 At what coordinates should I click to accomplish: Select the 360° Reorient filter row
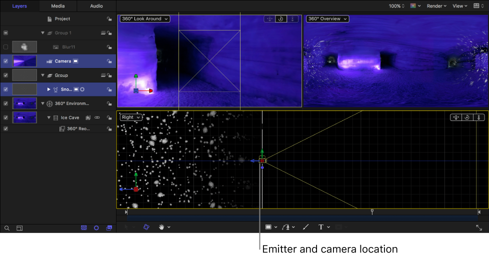pyautogui.click(x=58, y=128)
